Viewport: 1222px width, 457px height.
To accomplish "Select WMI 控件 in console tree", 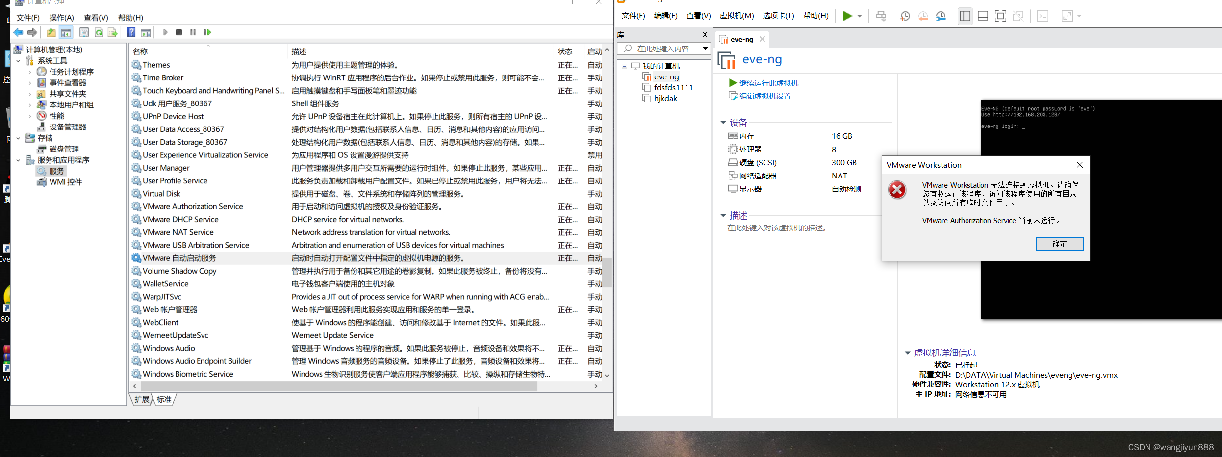I will pos(65,182).
